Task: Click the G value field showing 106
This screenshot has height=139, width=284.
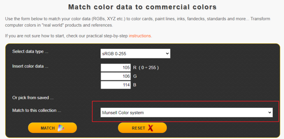Action: (116, 76)
